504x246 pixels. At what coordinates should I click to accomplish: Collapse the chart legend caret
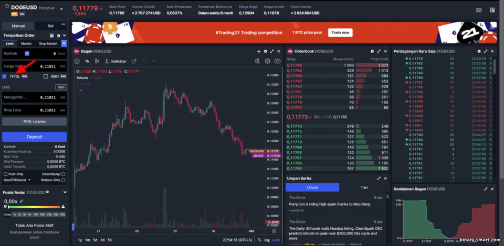[x=80, y=91]
